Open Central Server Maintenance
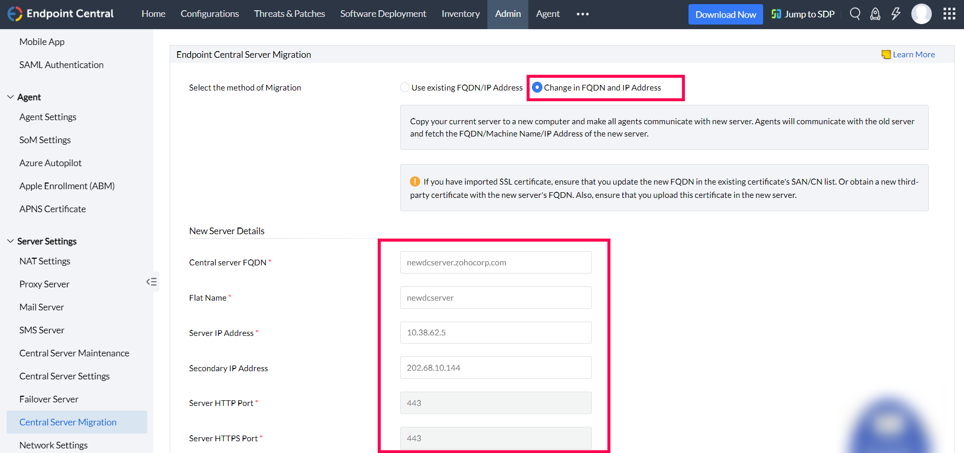The width and height of the screenshot is (964, 453). point(74,353)
